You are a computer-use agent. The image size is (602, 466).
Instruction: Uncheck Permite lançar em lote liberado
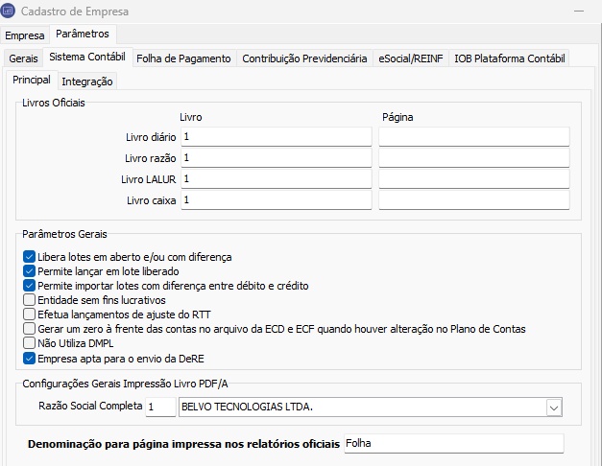click(x=29, y=271)
